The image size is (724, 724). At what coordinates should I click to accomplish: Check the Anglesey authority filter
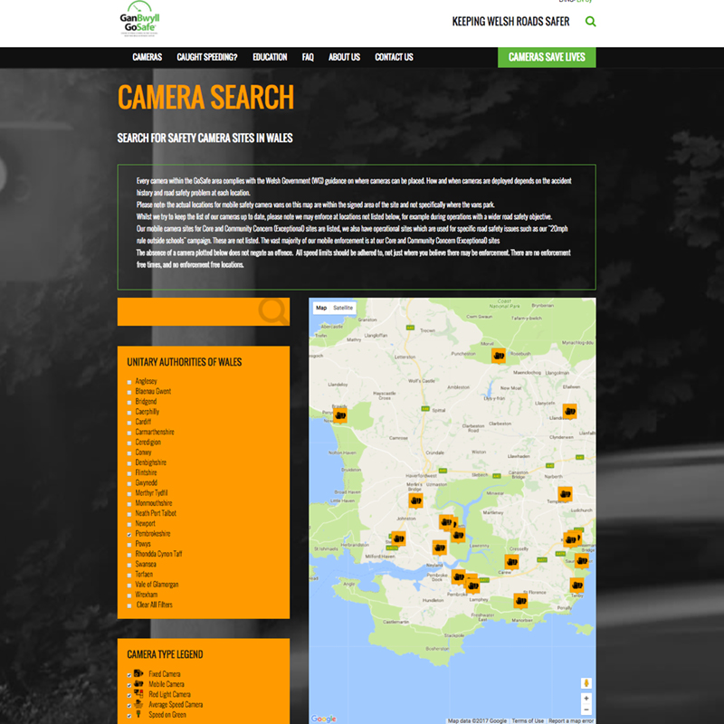click(129, 382)
